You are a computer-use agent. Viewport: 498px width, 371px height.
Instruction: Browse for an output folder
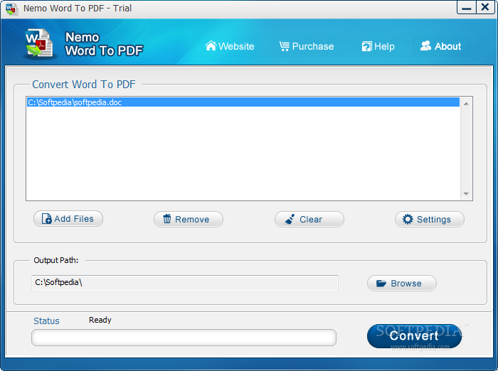[x=402, y=283]
